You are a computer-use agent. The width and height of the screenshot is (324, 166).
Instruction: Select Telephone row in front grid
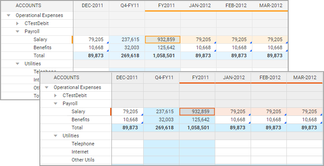83,144
